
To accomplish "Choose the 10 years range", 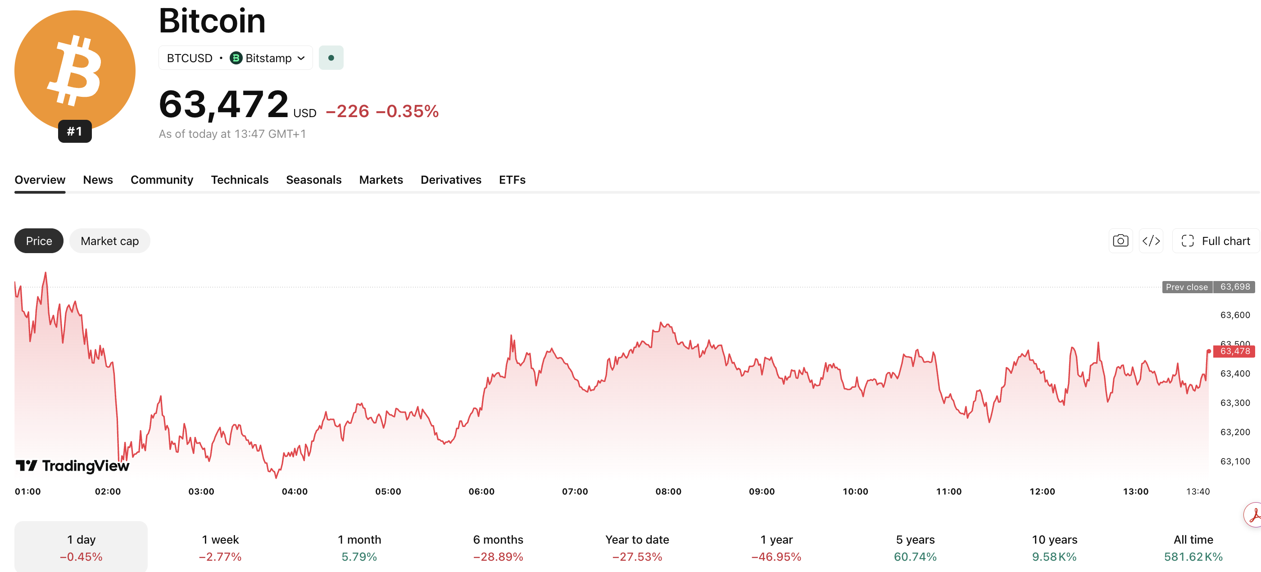I will coord(1054,548).
